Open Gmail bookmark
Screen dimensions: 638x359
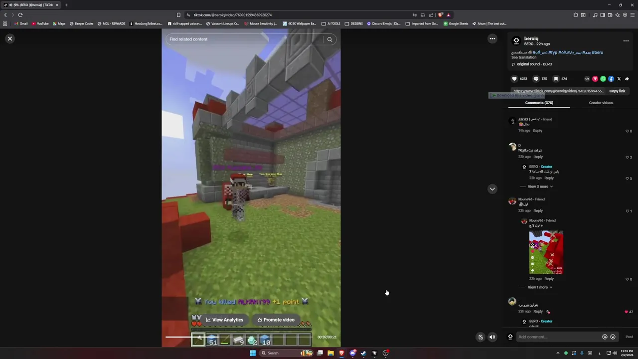[x=21, y=23]
